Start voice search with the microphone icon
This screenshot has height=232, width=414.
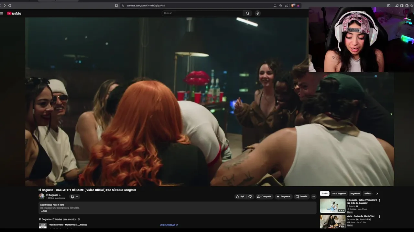pos(257,13)
